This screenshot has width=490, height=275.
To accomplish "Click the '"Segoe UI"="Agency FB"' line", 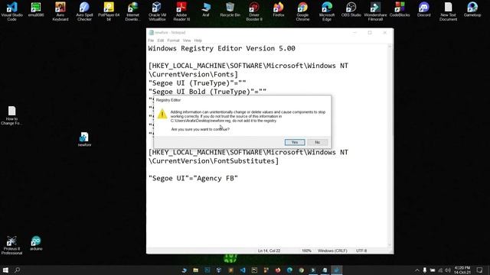I will click(193, 178).
